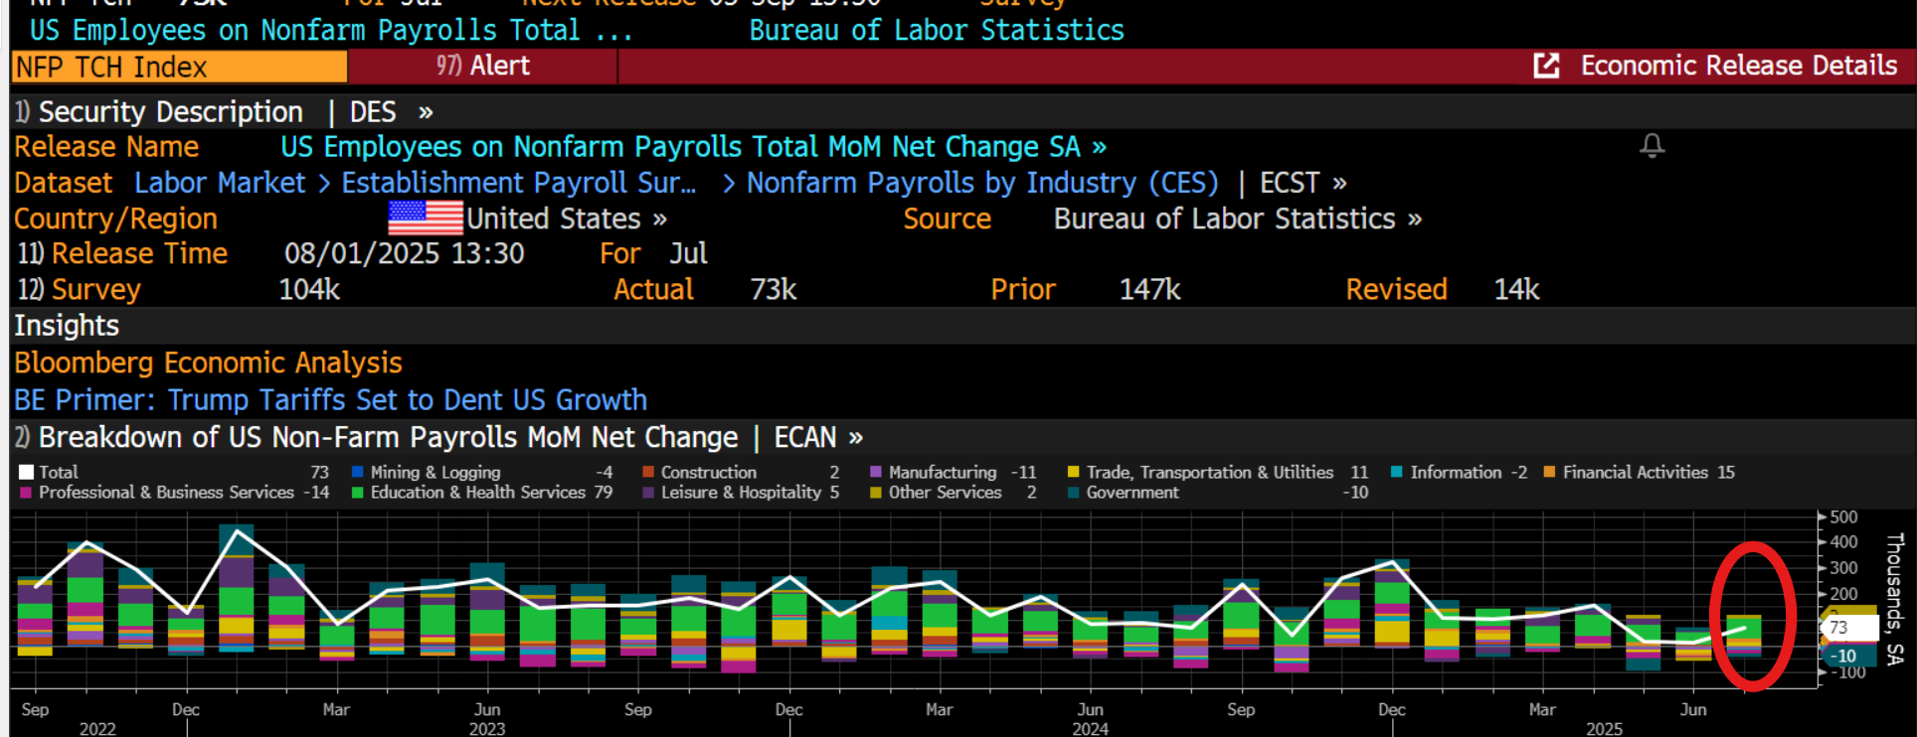
Task: Open BE Primer Trump Tariffs article
Action: 330,400
